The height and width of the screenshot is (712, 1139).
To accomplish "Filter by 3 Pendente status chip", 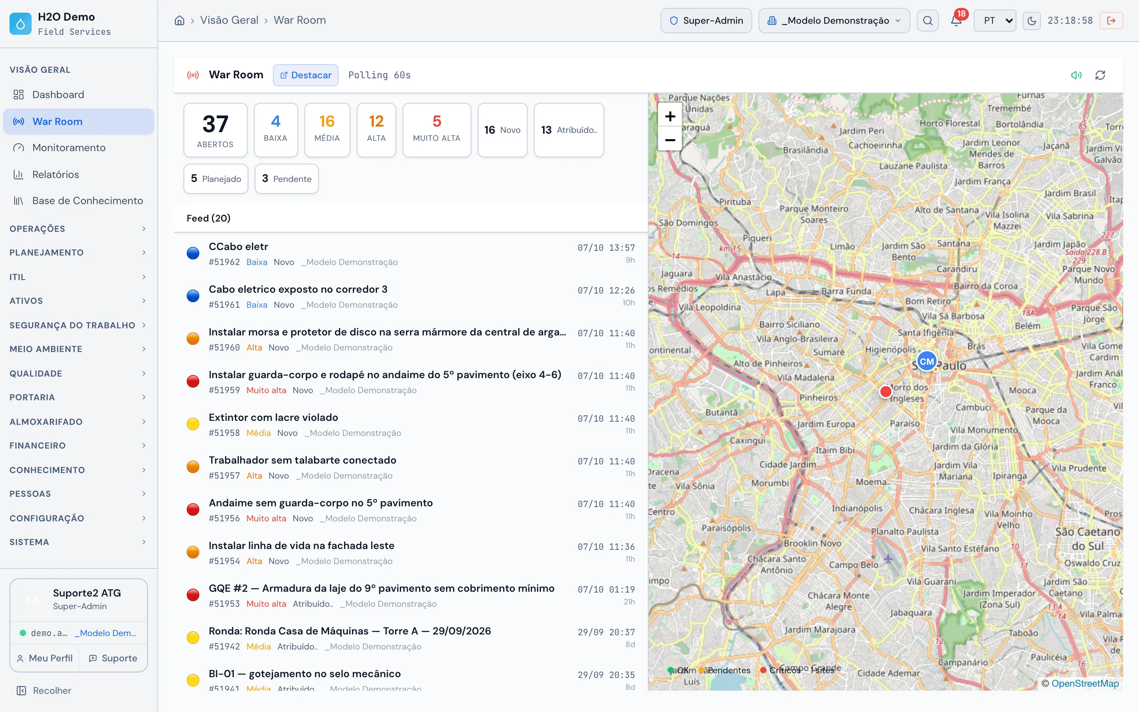I will coord(286,179).
